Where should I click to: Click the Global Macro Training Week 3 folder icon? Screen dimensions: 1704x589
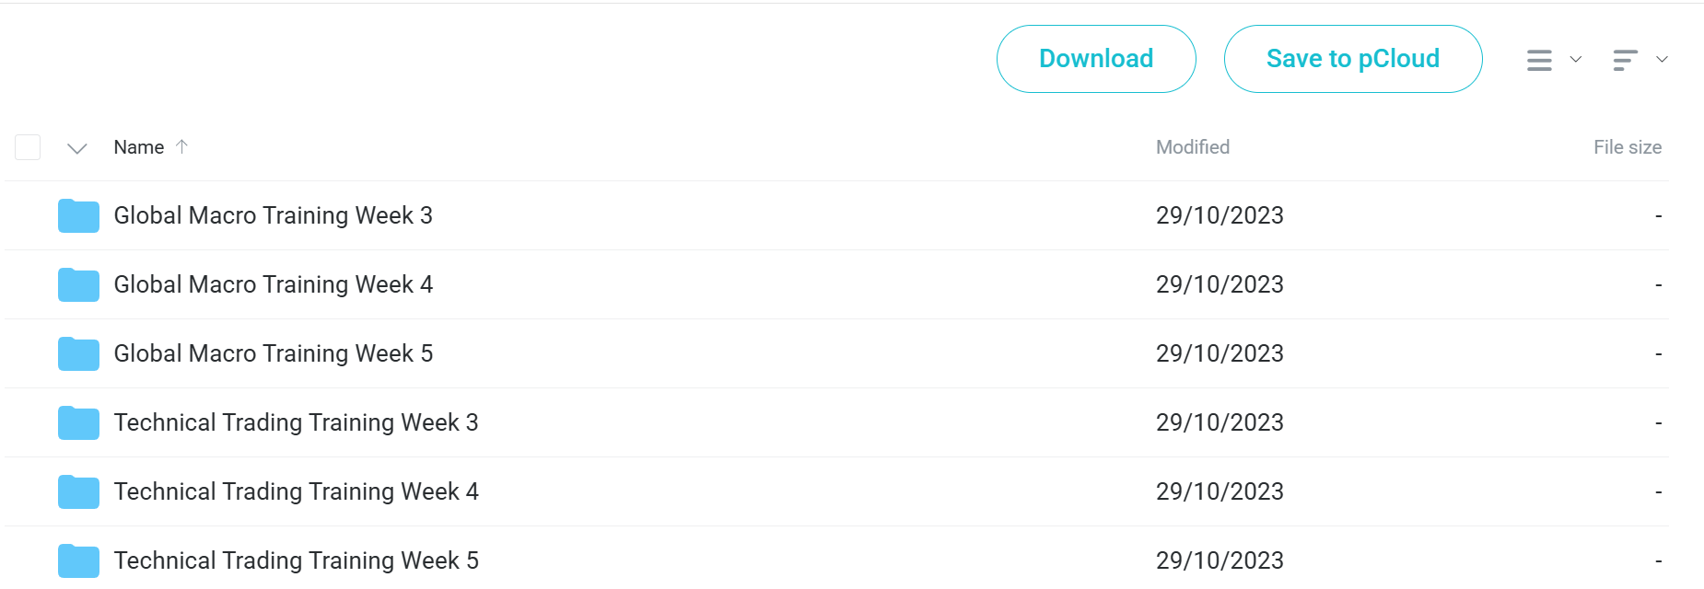(x=78, y=215)
